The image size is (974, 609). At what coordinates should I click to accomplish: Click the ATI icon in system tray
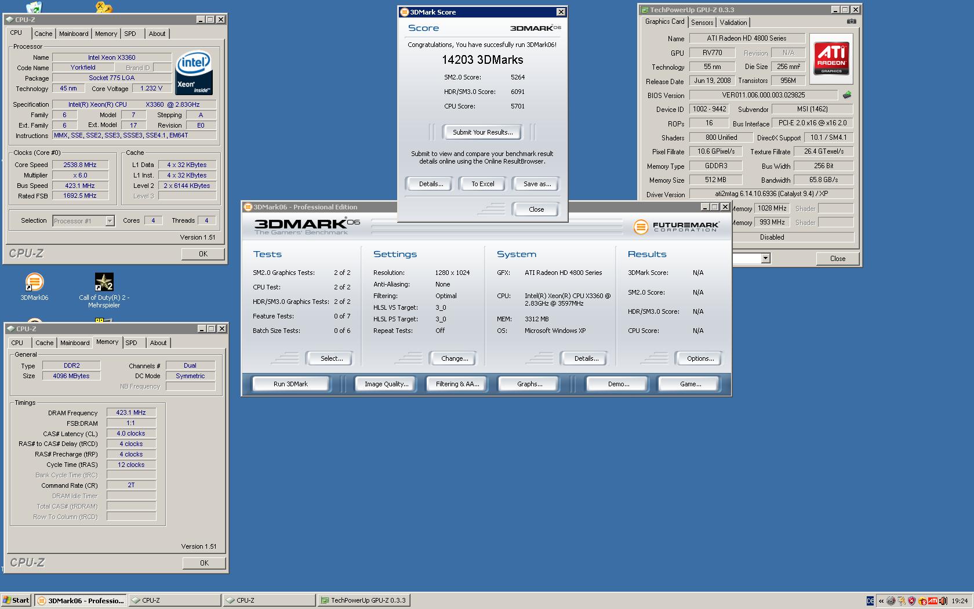pos(933,601)
